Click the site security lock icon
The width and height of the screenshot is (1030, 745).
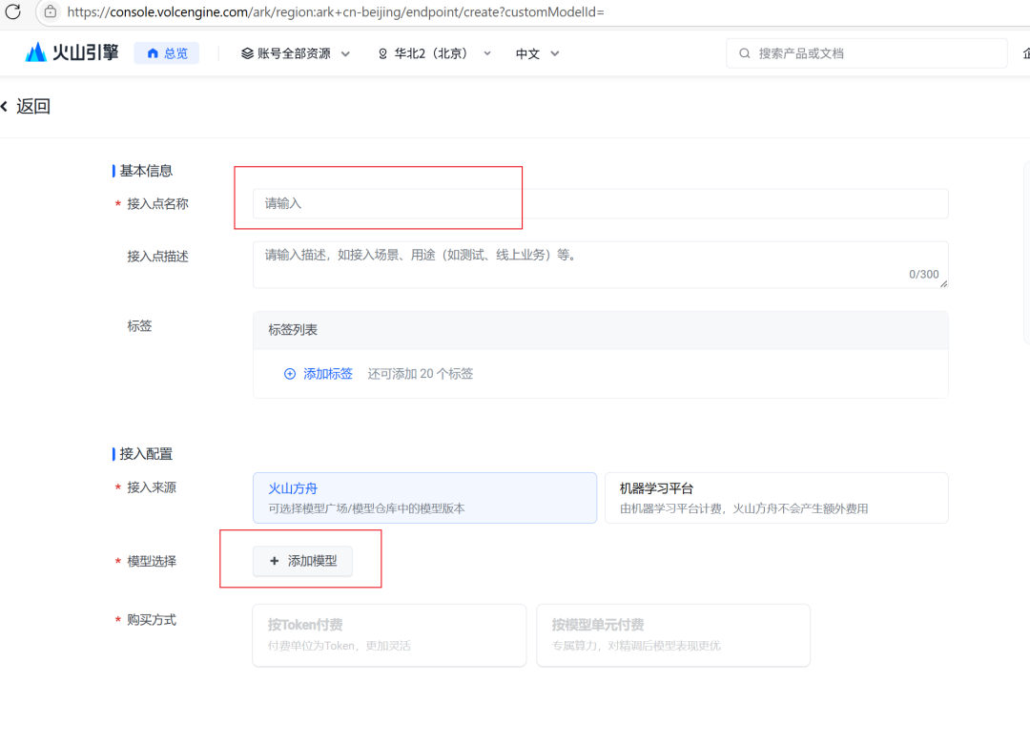[x=51, y=11]
